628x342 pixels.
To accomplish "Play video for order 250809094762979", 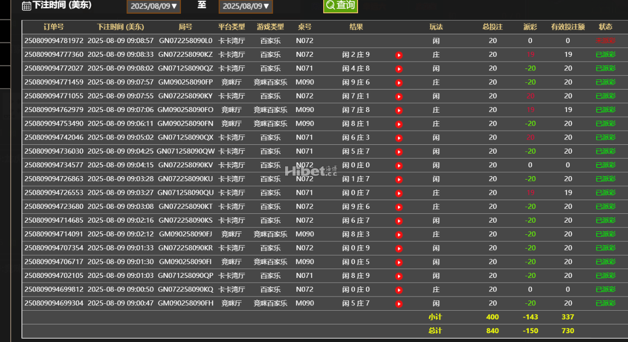I will [399, 111].
